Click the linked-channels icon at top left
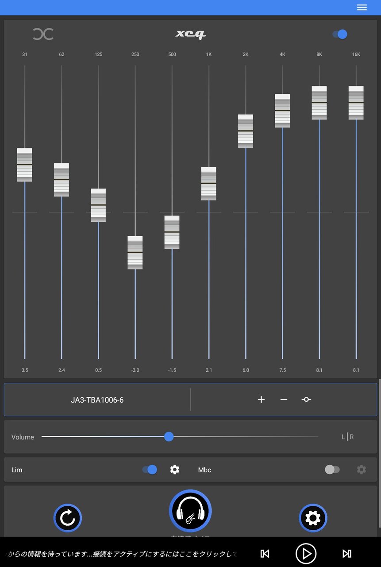 [43, 34]
